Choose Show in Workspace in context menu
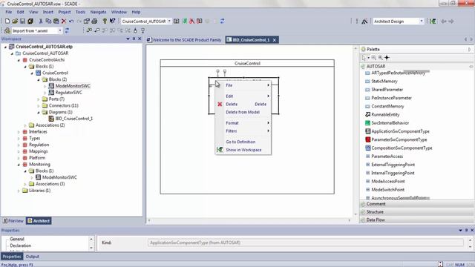This screenshot has height=267, width=475. tap(243, 150)
